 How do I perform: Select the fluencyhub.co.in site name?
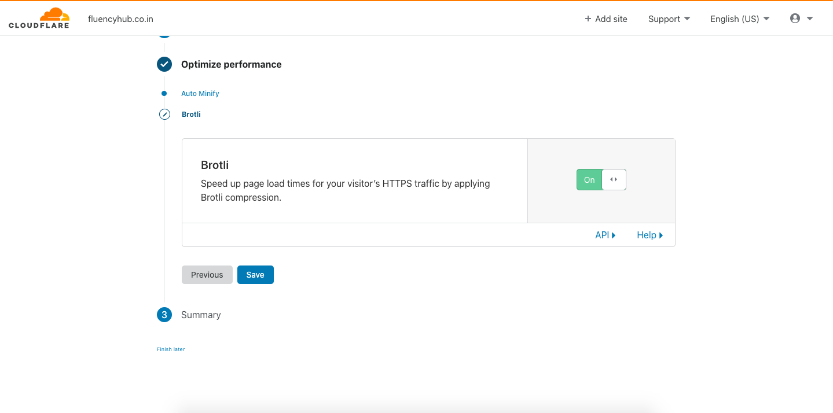[x=120, y=19]
